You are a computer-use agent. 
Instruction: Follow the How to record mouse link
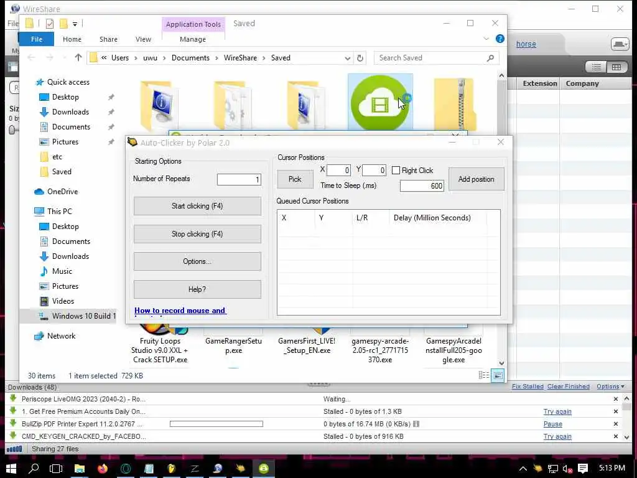tap(180, 311)
